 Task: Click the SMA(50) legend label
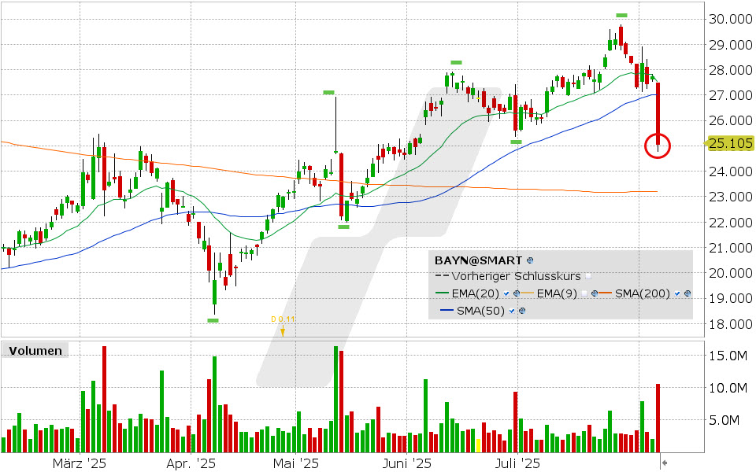coord(480,311)
